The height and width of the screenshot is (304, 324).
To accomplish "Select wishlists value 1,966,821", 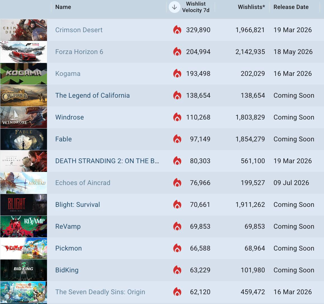I will click(x=250, y=30).
